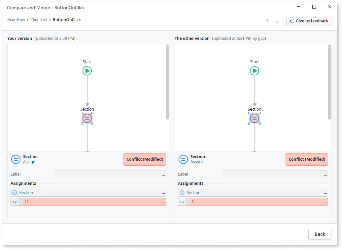The height and width of the screenshot is (250, 342).
Task: Select the Start node in your version
Action: pyautogui.click(x=87, y=70)
